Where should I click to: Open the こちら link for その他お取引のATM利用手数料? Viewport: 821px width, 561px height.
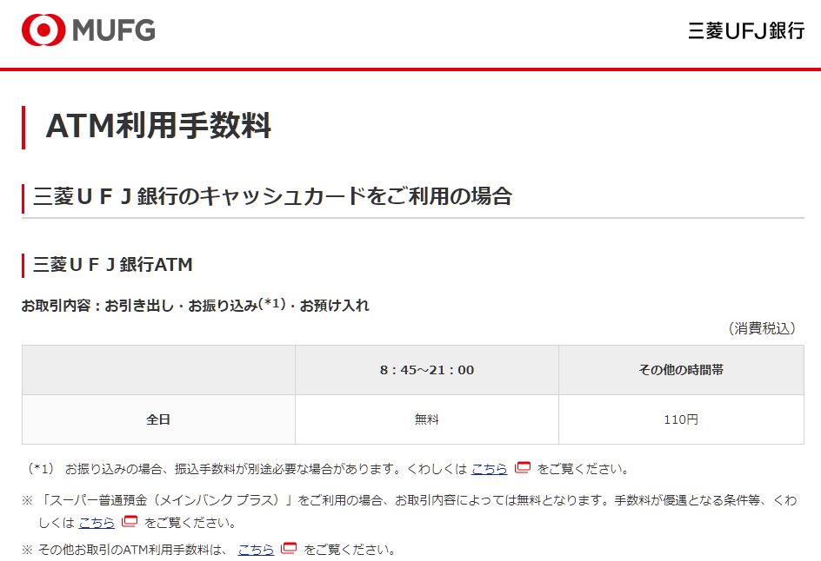tap(256, 550)
